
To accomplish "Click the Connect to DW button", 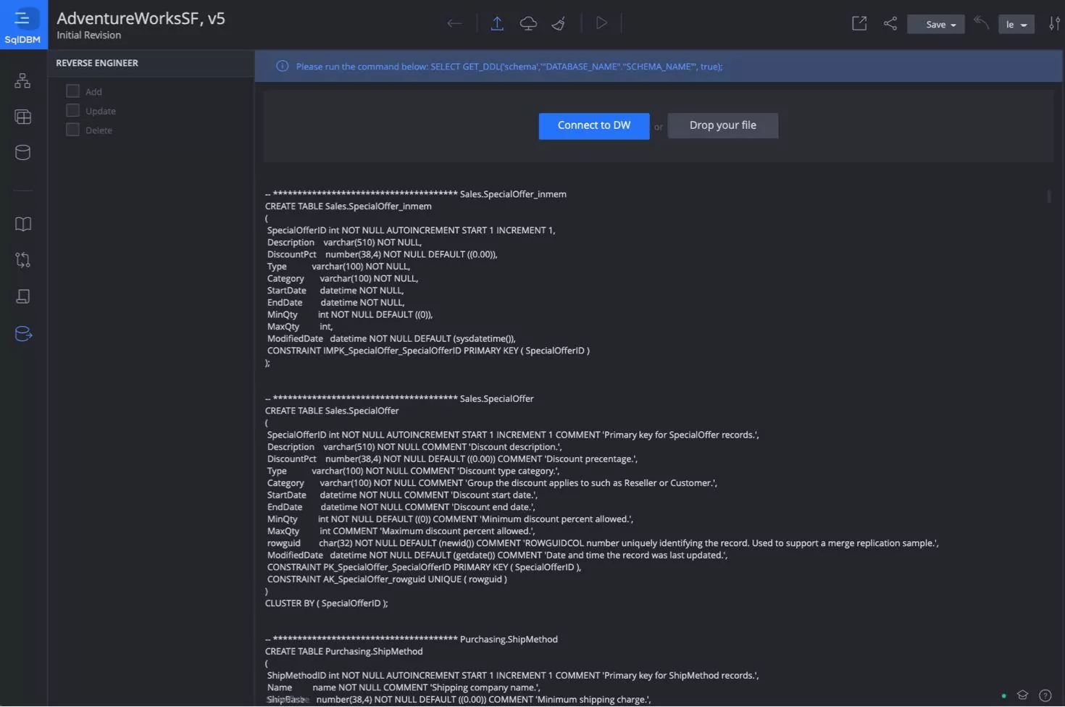I will click(x=593, y=125).
